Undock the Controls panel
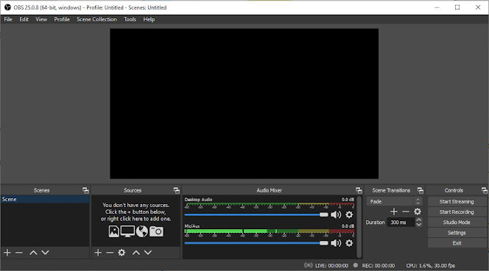Viewport: 489px width, 271px height. (485, 190)
